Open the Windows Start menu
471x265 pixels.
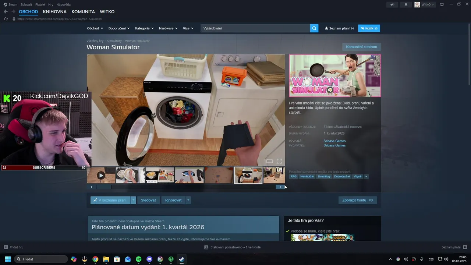point(8,259)
